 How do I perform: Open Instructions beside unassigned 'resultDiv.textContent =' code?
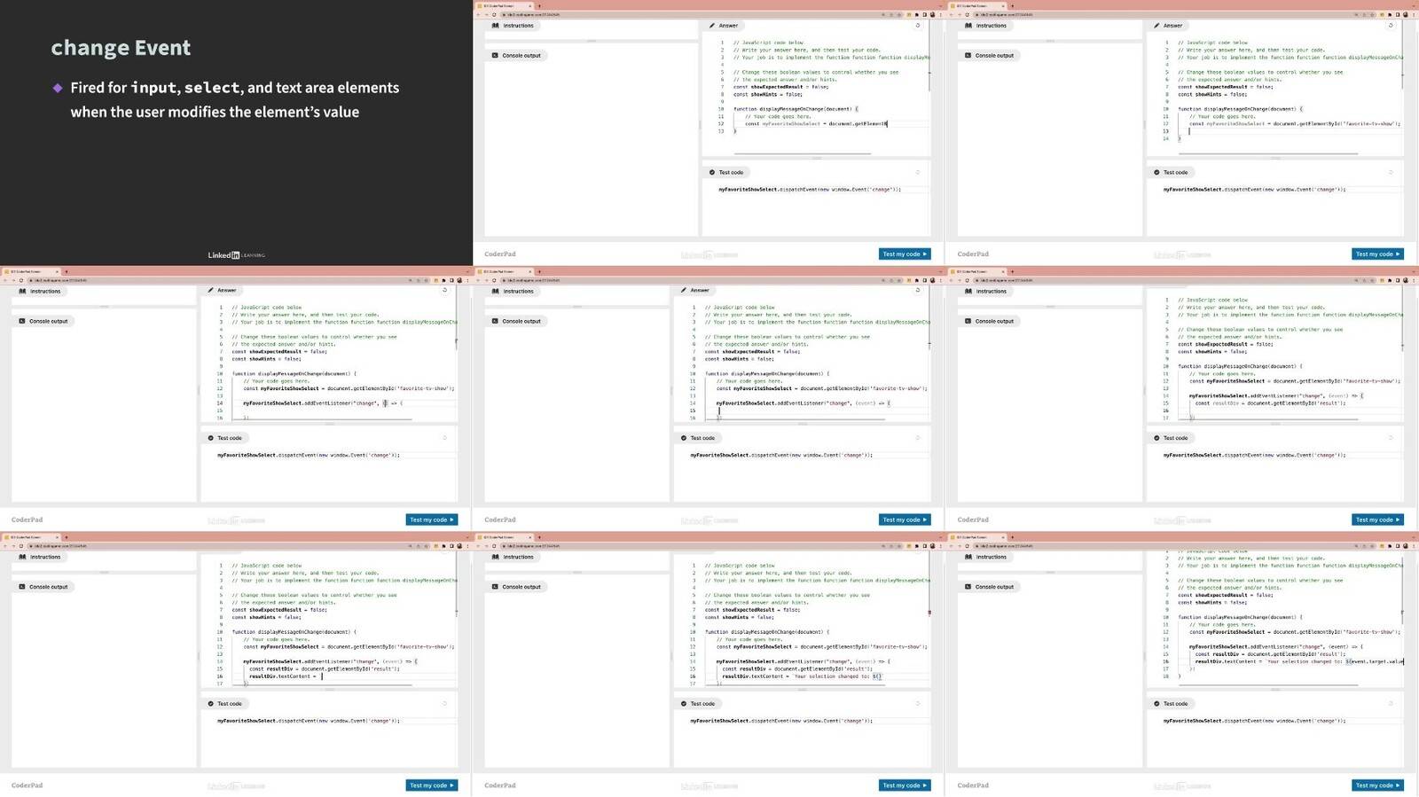click(40, 557)
